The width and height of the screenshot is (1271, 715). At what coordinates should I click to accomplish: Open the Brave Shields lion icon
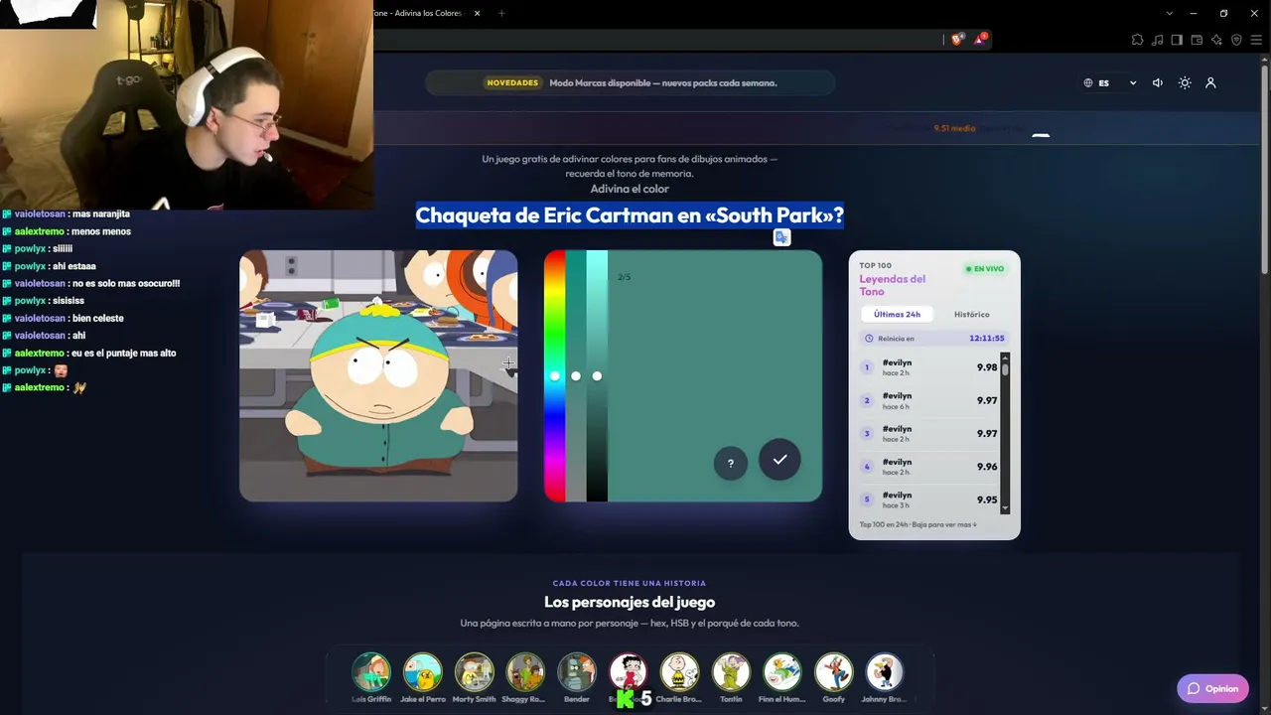coord(957,40)
